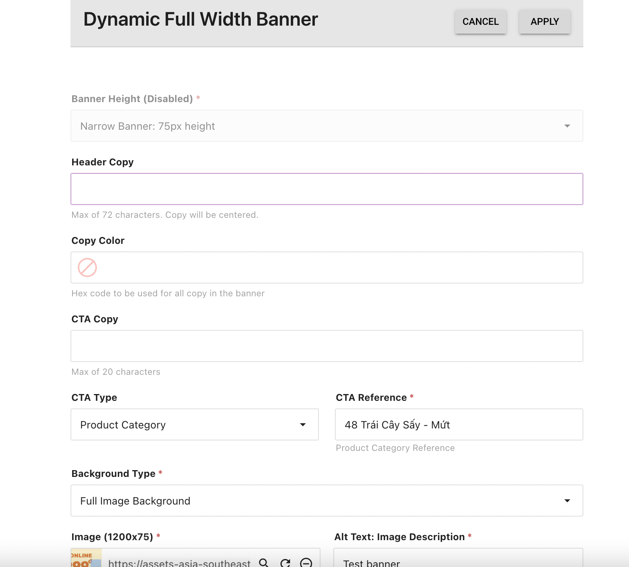Click the Alt Text image description field

(x=458, y=561)
